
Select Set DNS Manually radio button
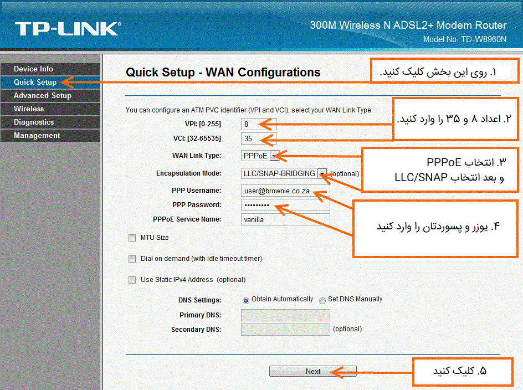pos(322,301)
